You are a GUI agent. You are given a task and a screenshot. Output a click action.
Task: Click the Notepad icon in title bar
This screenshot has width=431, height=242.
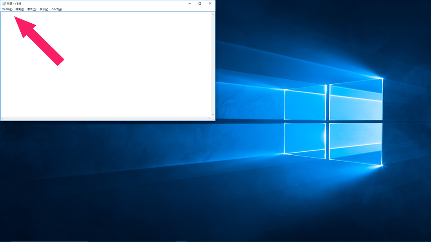point(4,3)
